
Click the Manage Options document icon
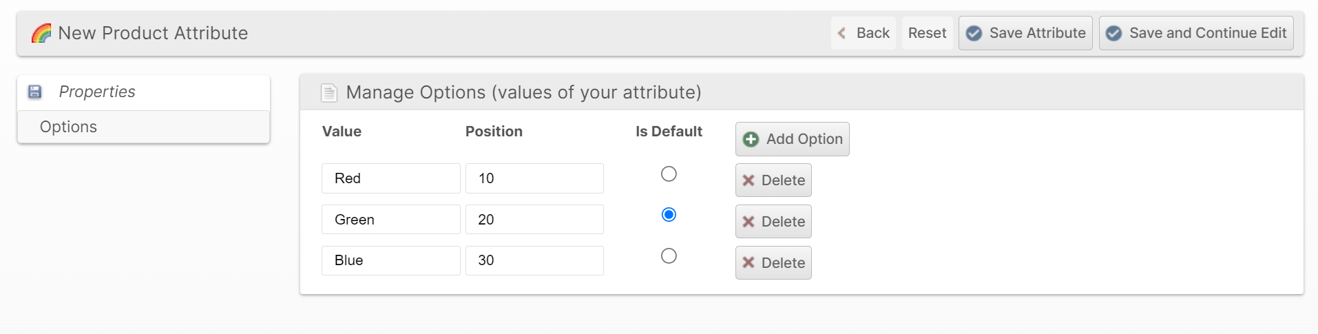point(329,92)
